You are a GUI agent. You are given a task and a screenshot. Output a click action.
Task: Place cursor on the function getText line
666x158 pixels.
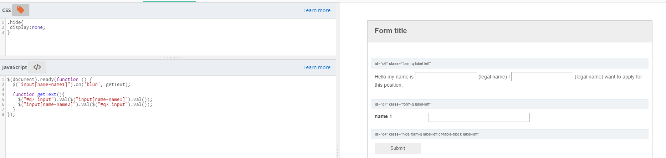click(39, 95)
